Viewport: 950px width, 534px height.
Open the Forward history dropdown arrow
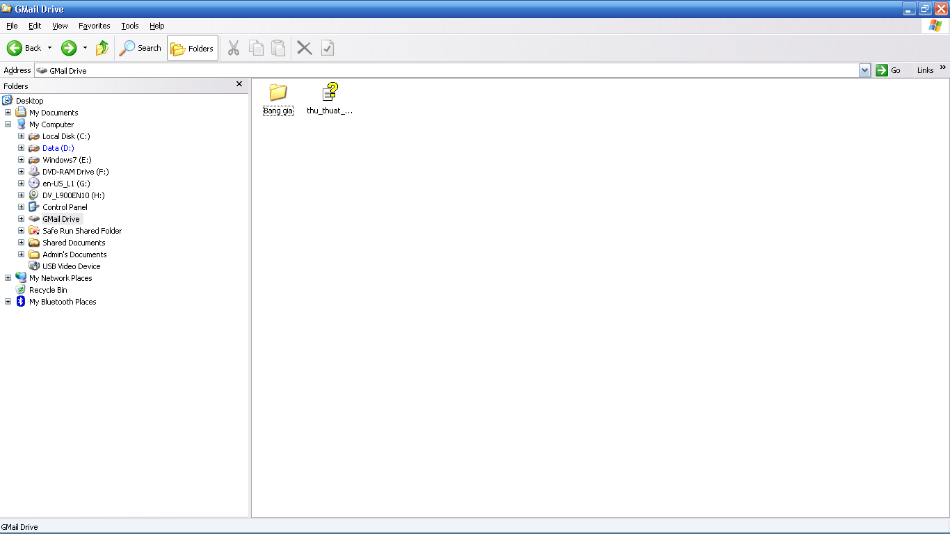coord(85,48)
